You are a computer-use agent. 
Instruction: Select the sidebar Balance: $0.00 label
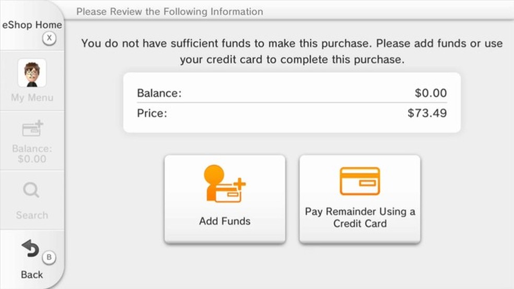pos(32,154)
